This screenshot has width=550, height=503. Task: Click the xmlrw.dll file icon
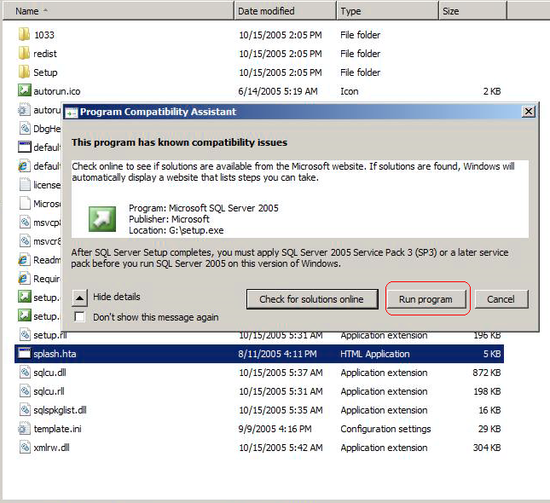coord(24,448)
